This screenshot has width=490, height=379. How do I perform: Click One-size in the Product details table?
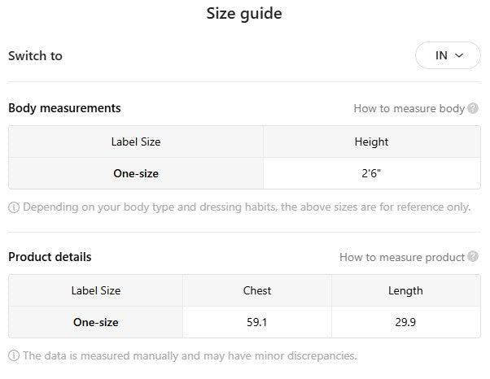tap(96, 322)
